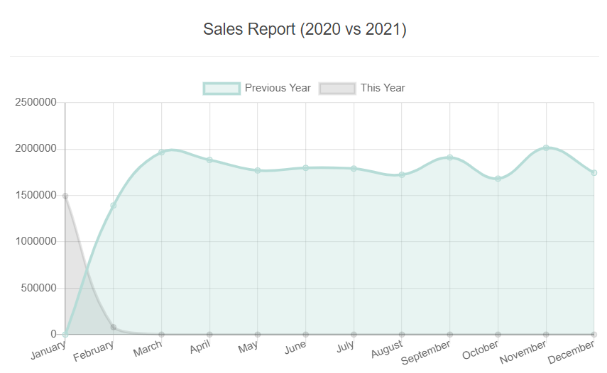Select Previous Year August data point
The image size is (607, 373).
click(402, 174)
